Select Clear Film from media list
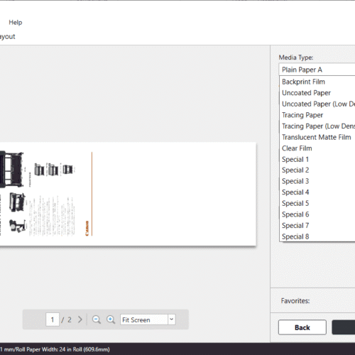This screenshot has height=355, width=355. (x=317, y=148)
